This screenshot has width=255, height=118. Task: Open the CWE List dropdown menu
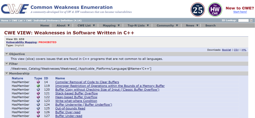pyautogui.click(x=86, y=26)
